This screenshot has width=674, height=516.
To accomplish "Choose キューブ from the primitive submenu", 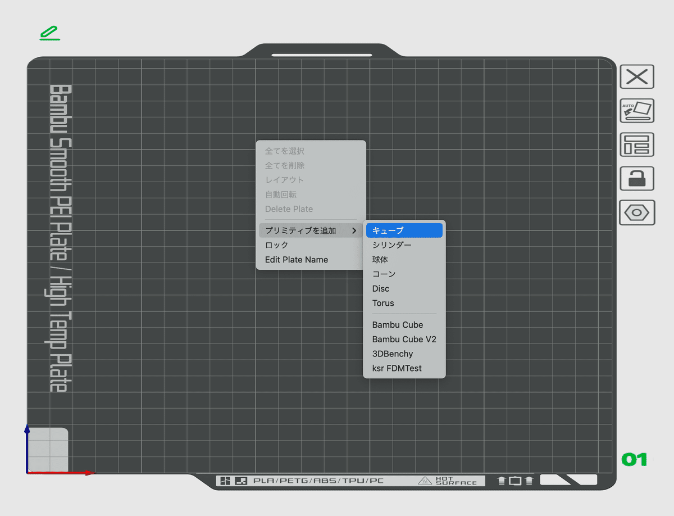I will (x=404, y=230).
